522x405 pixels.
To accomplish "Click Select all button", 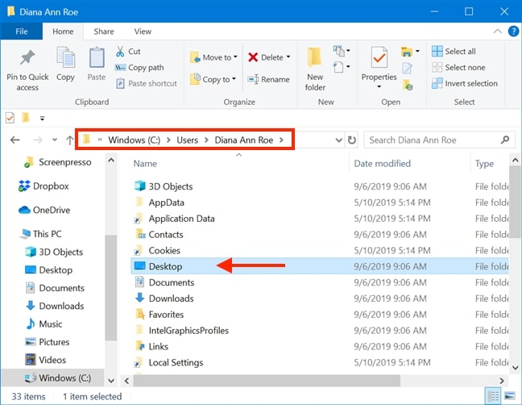I will point(454,52).
